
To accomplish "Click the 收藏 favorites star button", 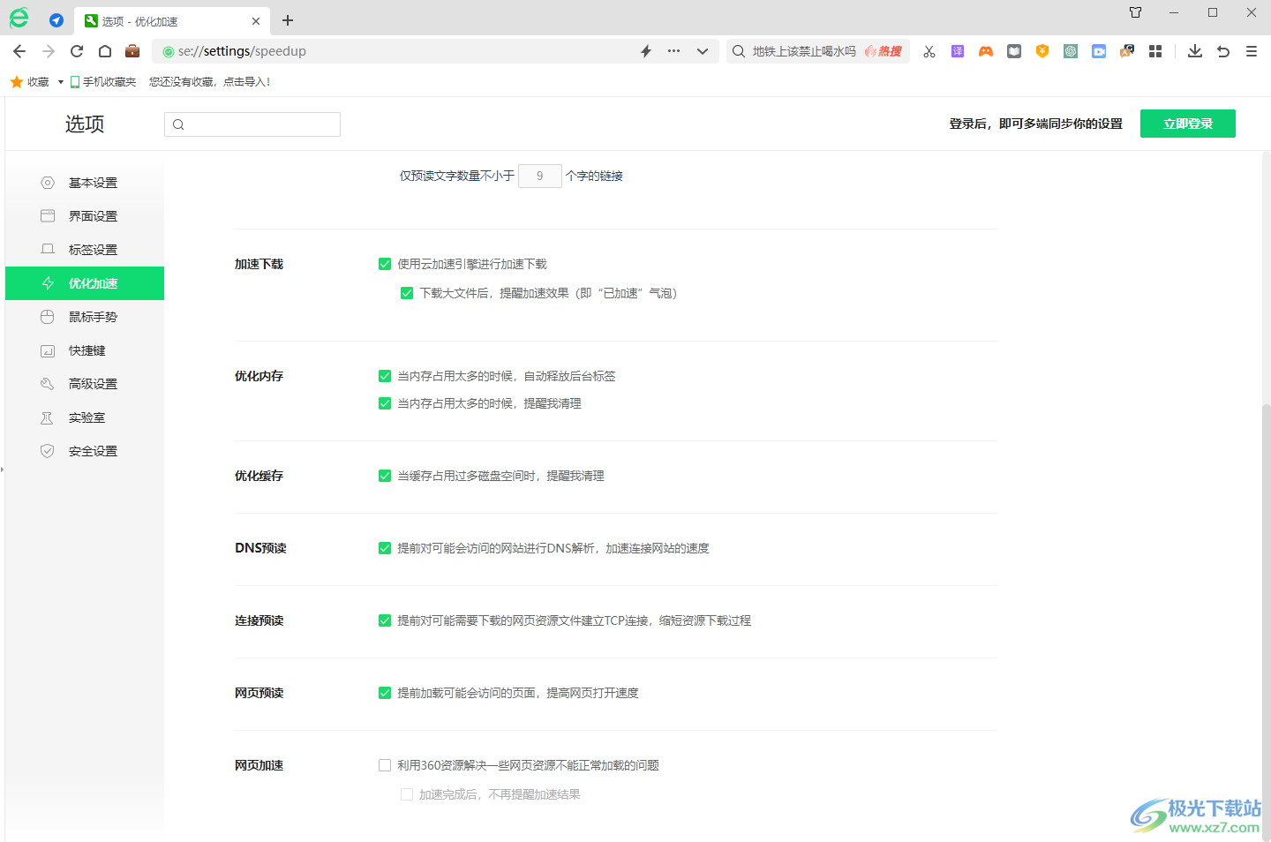I will pos(29,82).
